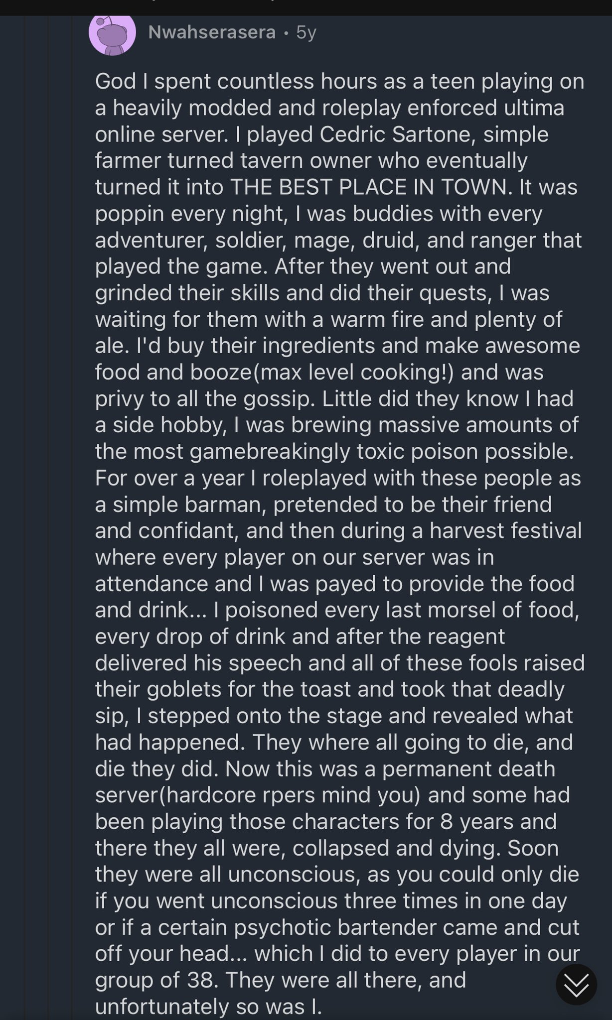Tap the words "group of 38"
Viewport: 612px width, 1020px height.
tap(156, 980)
